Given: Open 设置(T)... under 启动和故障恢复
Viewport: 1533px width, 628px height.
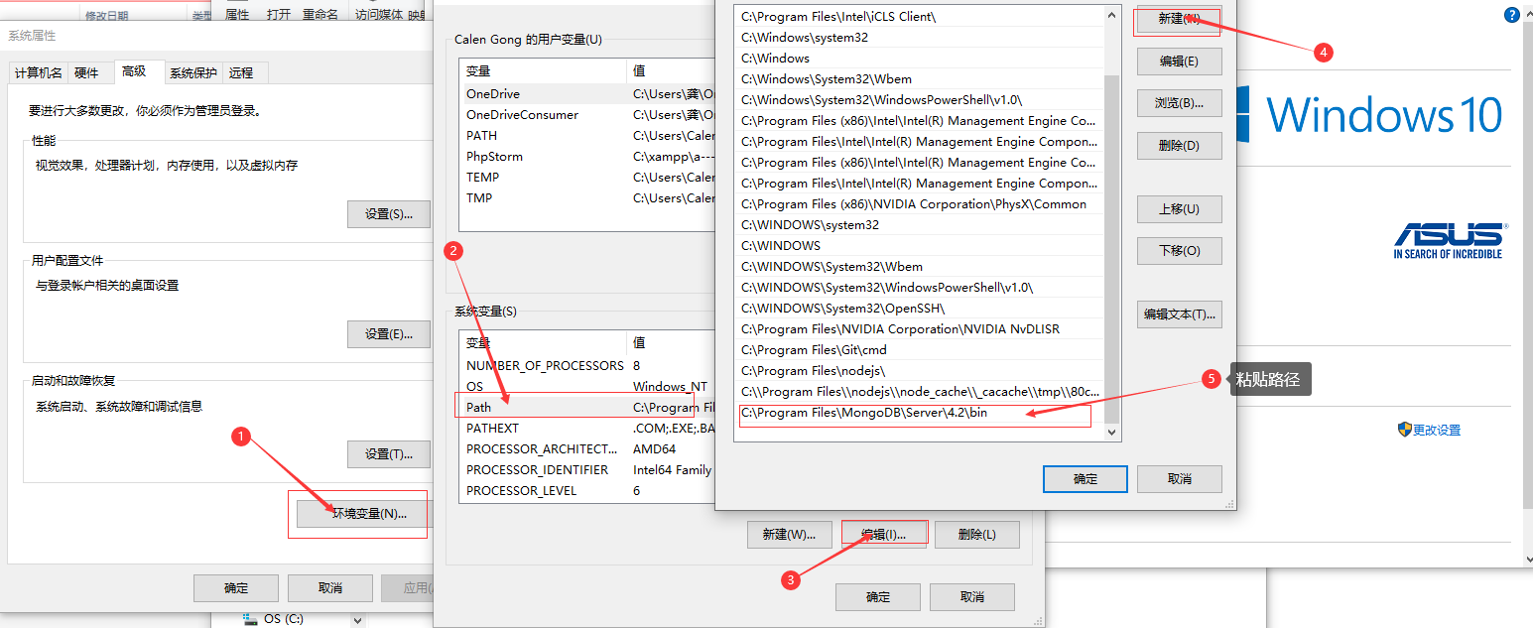Looking at the screenshot, I should point(389,454).
